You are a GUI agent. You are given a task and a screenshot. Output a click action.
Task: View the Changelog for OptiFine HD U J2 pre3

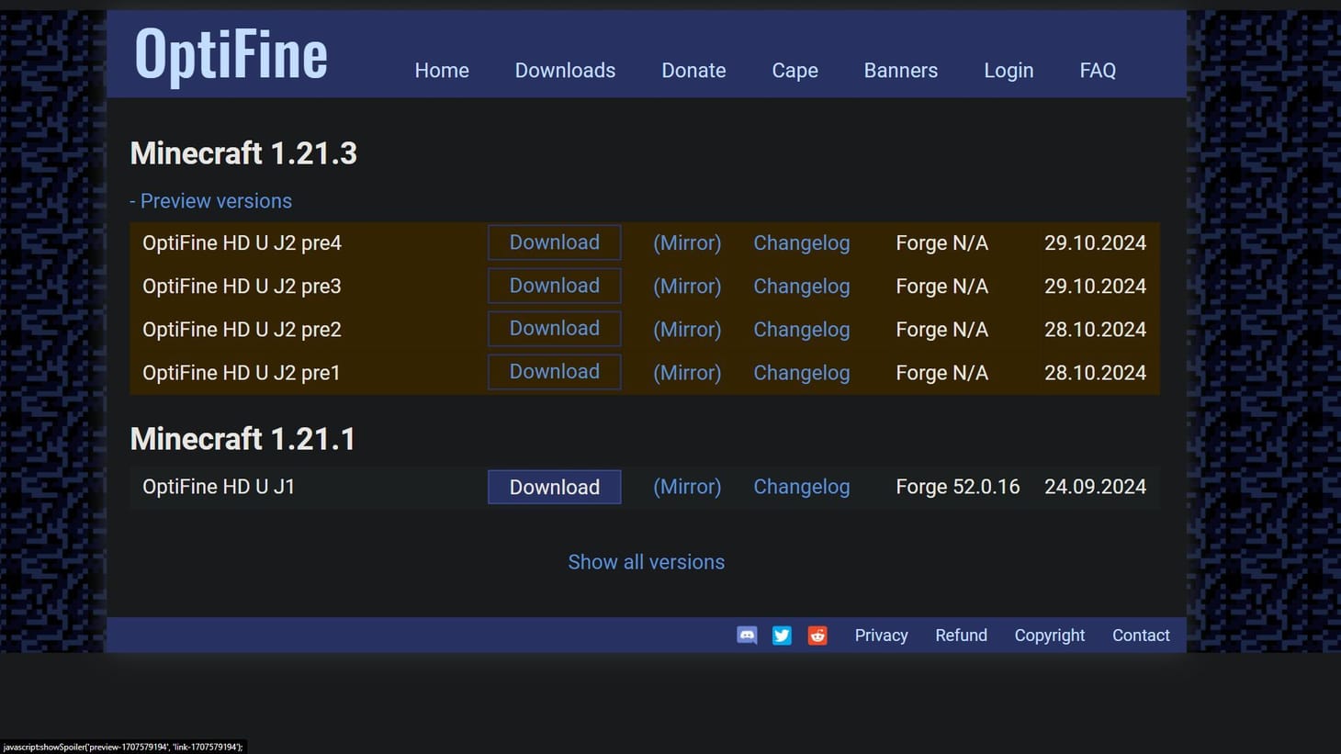click(x=801, y=286)
